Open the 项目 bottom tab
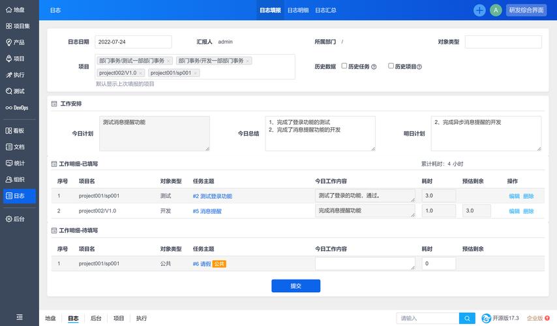The height and width of the screenshot is (326, 557). [x=119, y=318]
